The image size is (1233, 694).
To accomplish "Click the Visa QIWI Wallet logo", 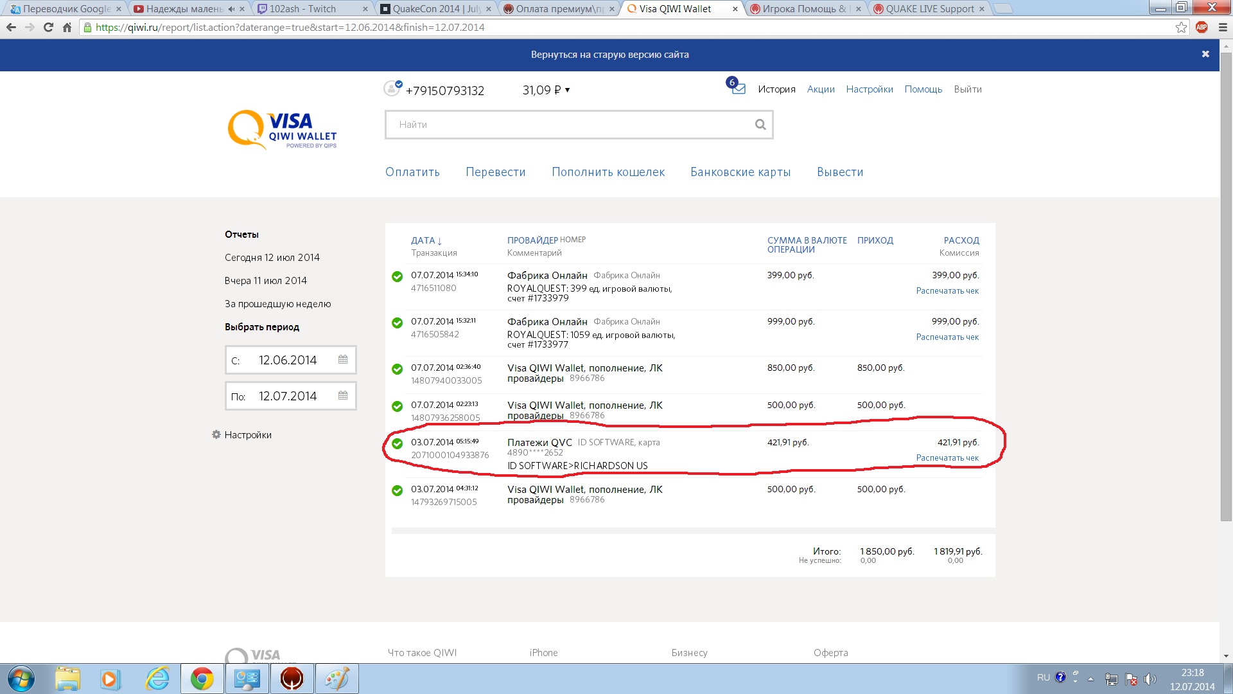I will point(283,130).
